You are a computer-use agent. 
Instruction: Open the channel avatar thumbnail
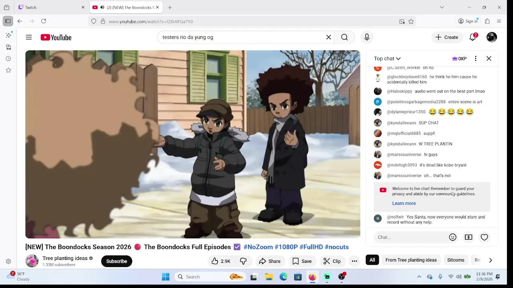(32, 261)
